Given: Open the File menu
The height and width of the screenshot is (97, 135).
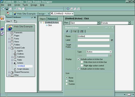Looking at the screenshot, I should pos(2,5).
